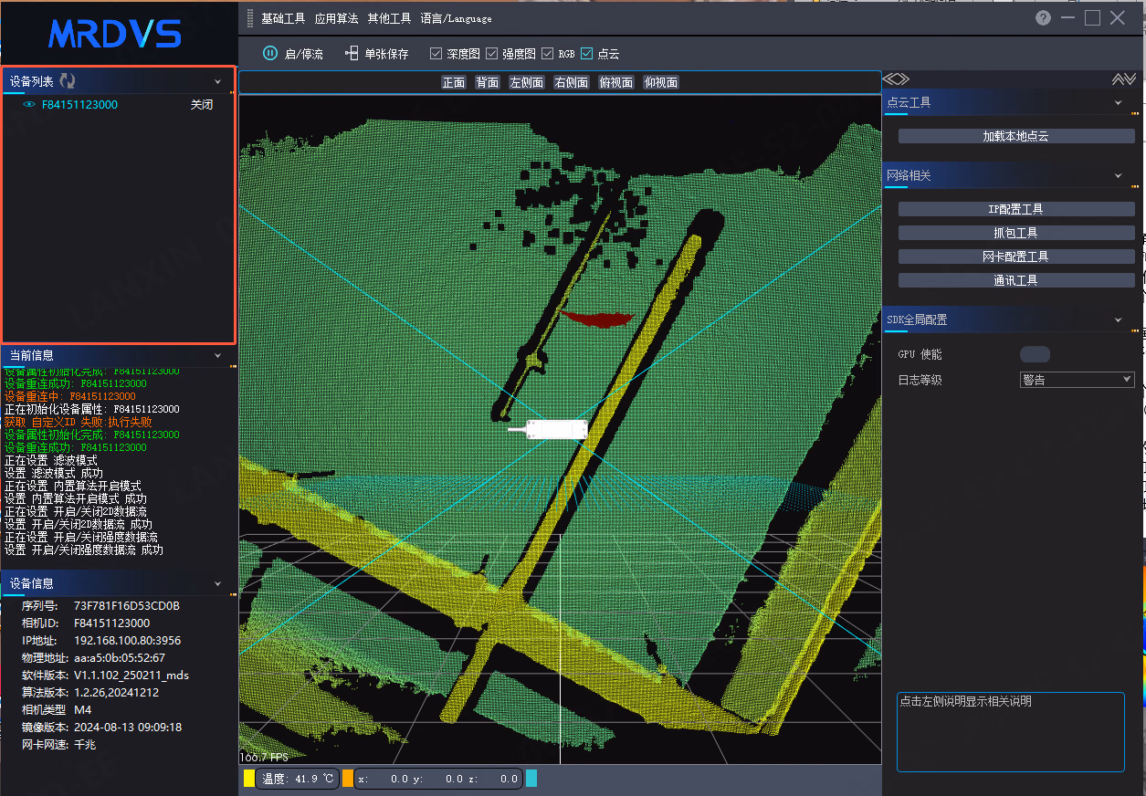Switch to the 俯视图 top view
Image resolution: width=1146 pixels, height=796 pixels.
coord(615,82)
